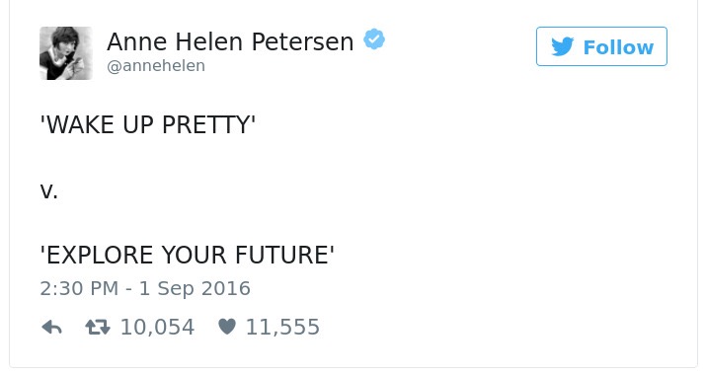Click the '1 Sep 2016' date text
The width and height of the screenshot is (706, 375).
point(195,288)
